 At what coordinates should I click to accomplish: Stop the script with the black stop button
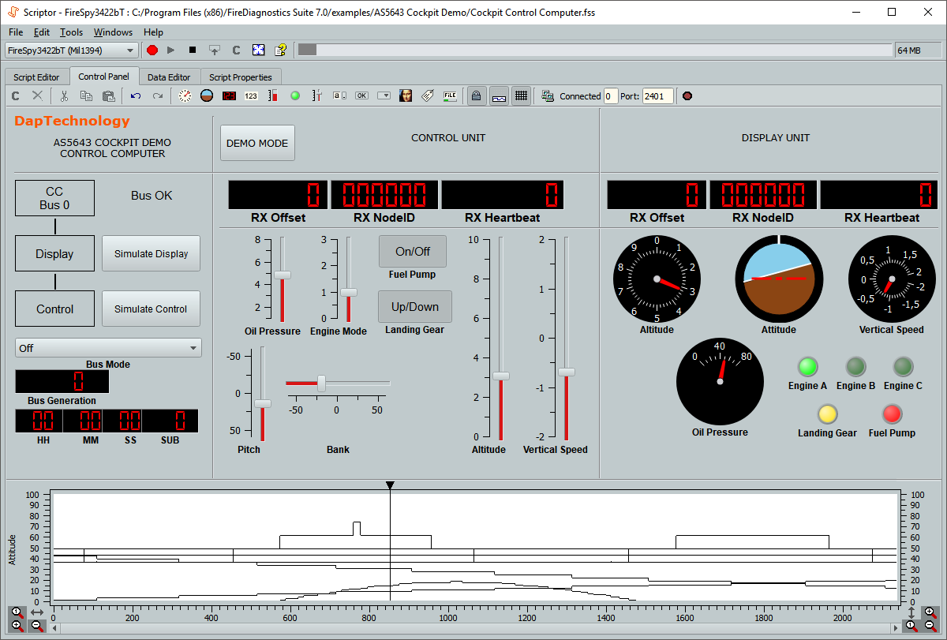pyautogui.click(x=193, y=50)
